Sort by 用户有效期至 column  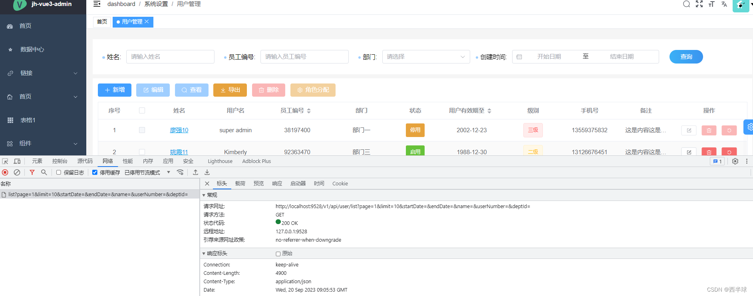(489, 111)
